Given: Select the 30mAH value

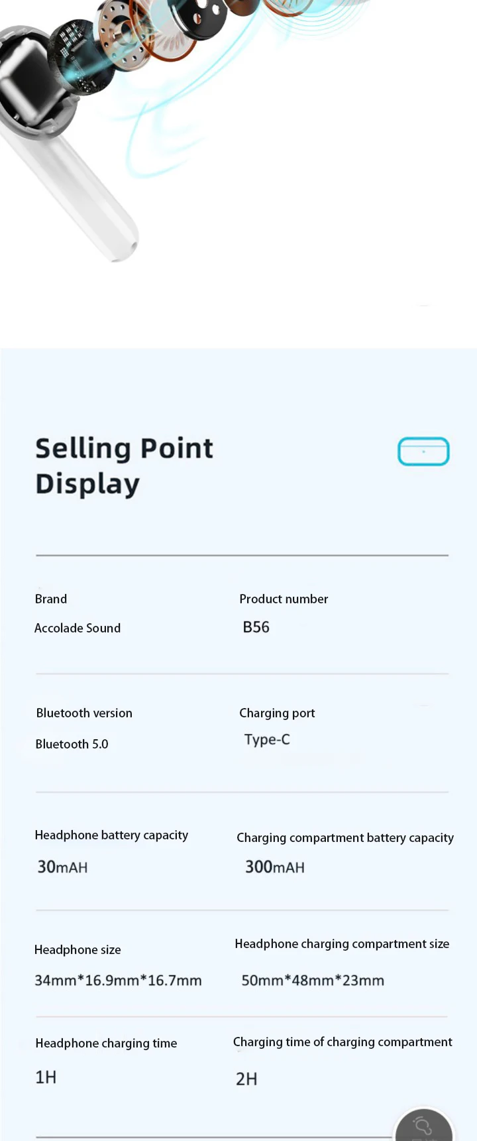Looking at the screenshot, I should (62, 867).
